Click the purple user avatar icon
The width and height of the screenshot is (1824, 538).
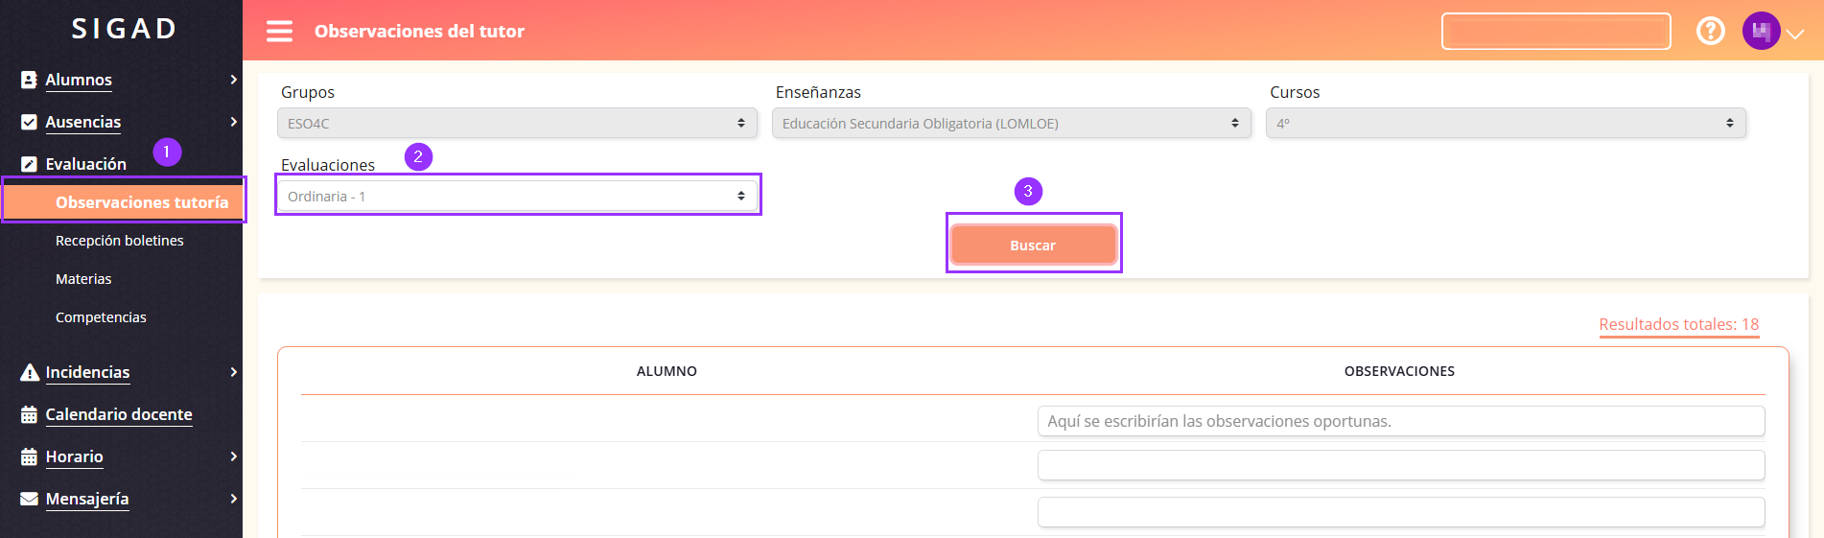(x=1761, y=32)
